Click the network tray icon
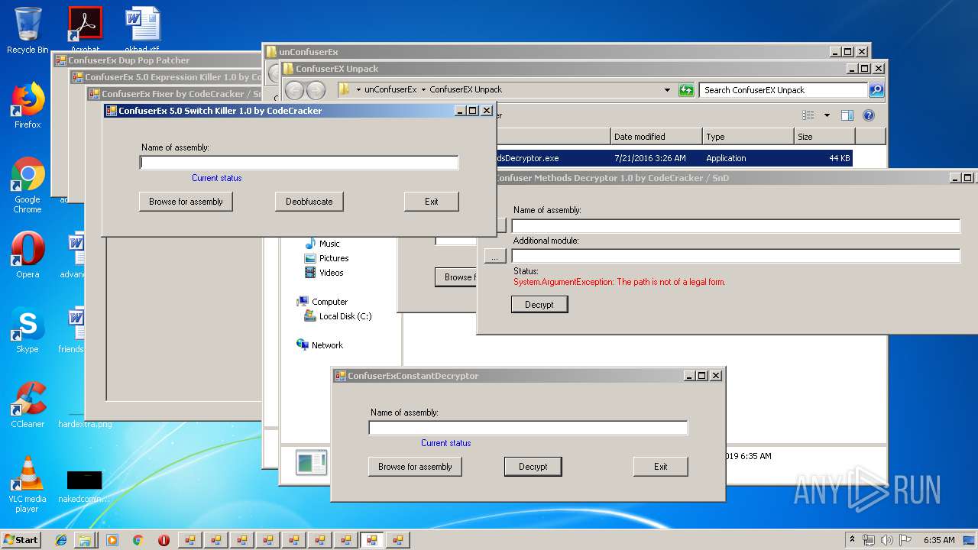 click(869, 540)
